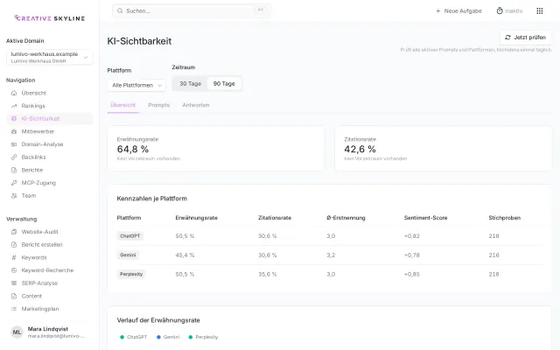Click the Inaktiv timer label
The image size is (560, 350).
pyautogui.click(x=514, y=11)
